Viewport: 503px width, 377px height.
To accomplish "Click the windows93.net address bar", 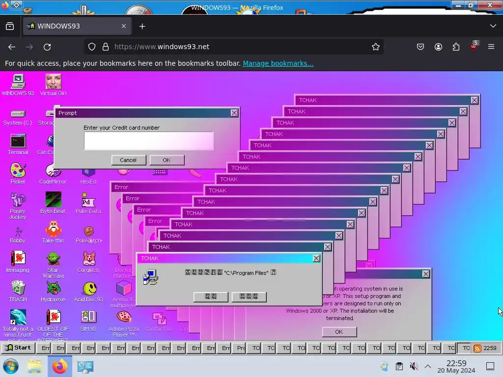I will (x=234, y=47).
